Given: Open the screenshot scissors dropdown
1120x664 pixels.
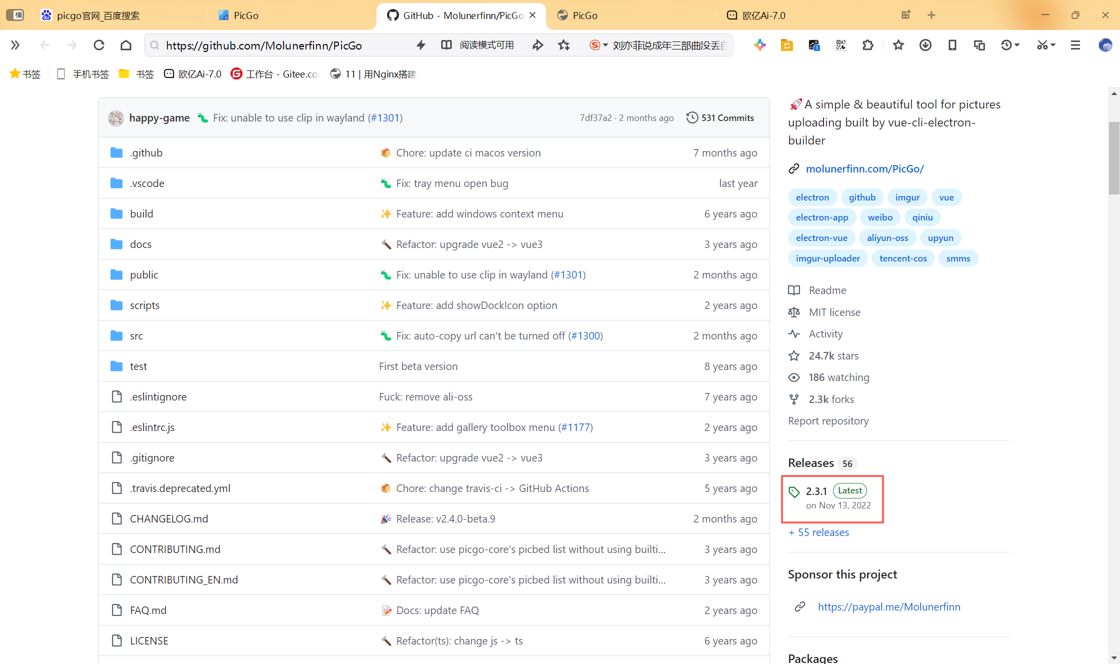Looking at the screenshot, I should click(x=1046, y=45).
